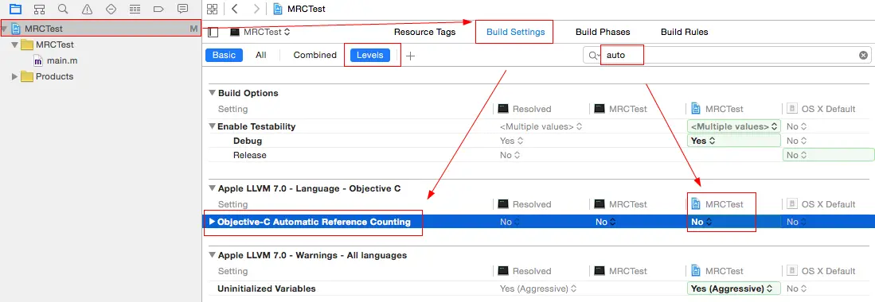Open the Find navigator magnifier icon
Screen dimensions: 875x302
point(63,9)
